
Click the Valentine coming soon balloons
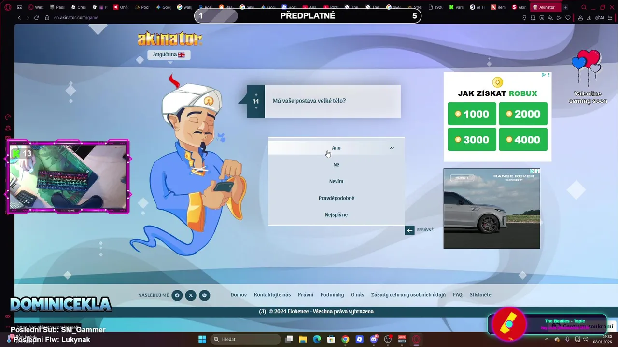(588, 77)
